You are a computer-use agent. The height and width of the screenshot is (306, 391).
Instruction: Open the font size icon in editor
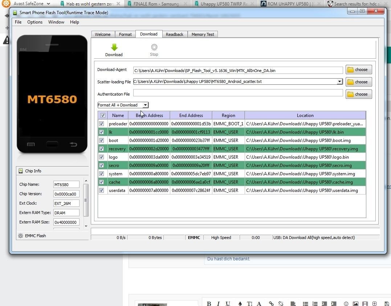pos(249,303)
